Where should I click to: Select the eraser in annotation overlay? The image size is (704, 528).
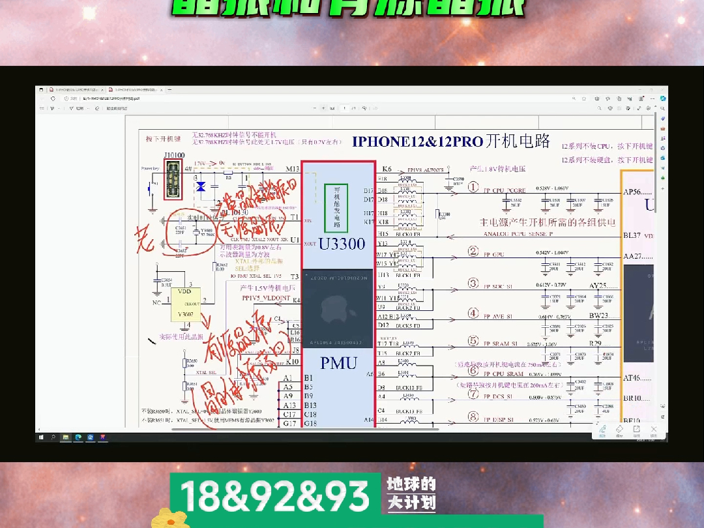tap(620, 430)
